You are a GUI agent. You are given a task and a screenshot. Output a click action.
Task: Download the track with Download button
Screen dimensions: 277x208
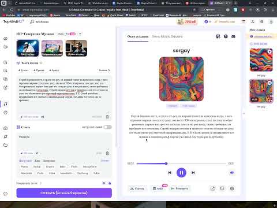(x=137, y=188)
